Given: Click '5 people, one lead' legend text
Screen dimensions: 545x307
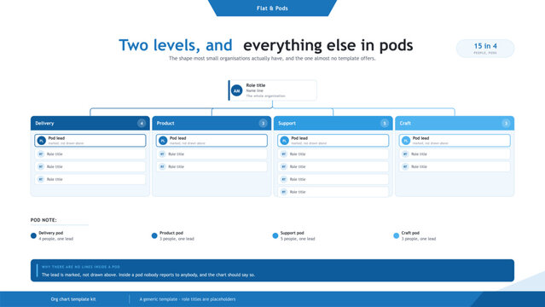Looking at the screenshot, I should click(x=298, y=239).
